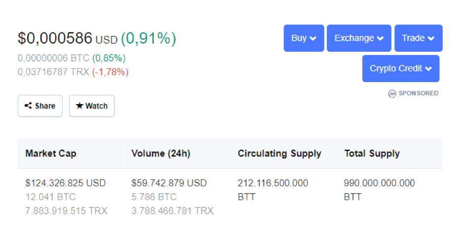
Task: Click the star icon to watch coin
Action: (79, 106)
